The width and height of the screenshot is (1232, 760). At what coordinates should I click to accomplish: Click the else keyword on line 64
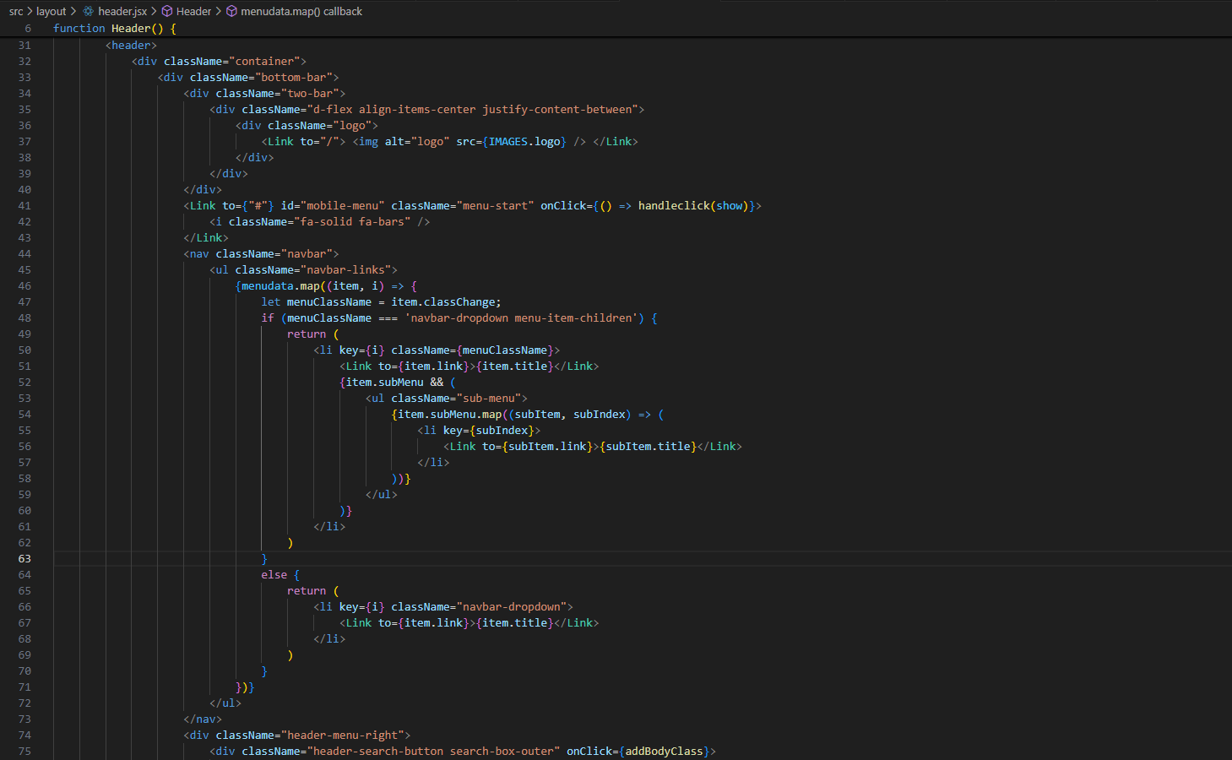coord(274,574)
